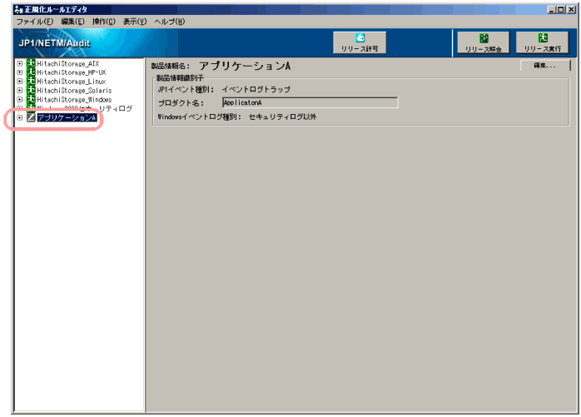581x417 pixels.
Task: Click the green icon beside HitachiStorage_Linux
Action: coord(31,82)
